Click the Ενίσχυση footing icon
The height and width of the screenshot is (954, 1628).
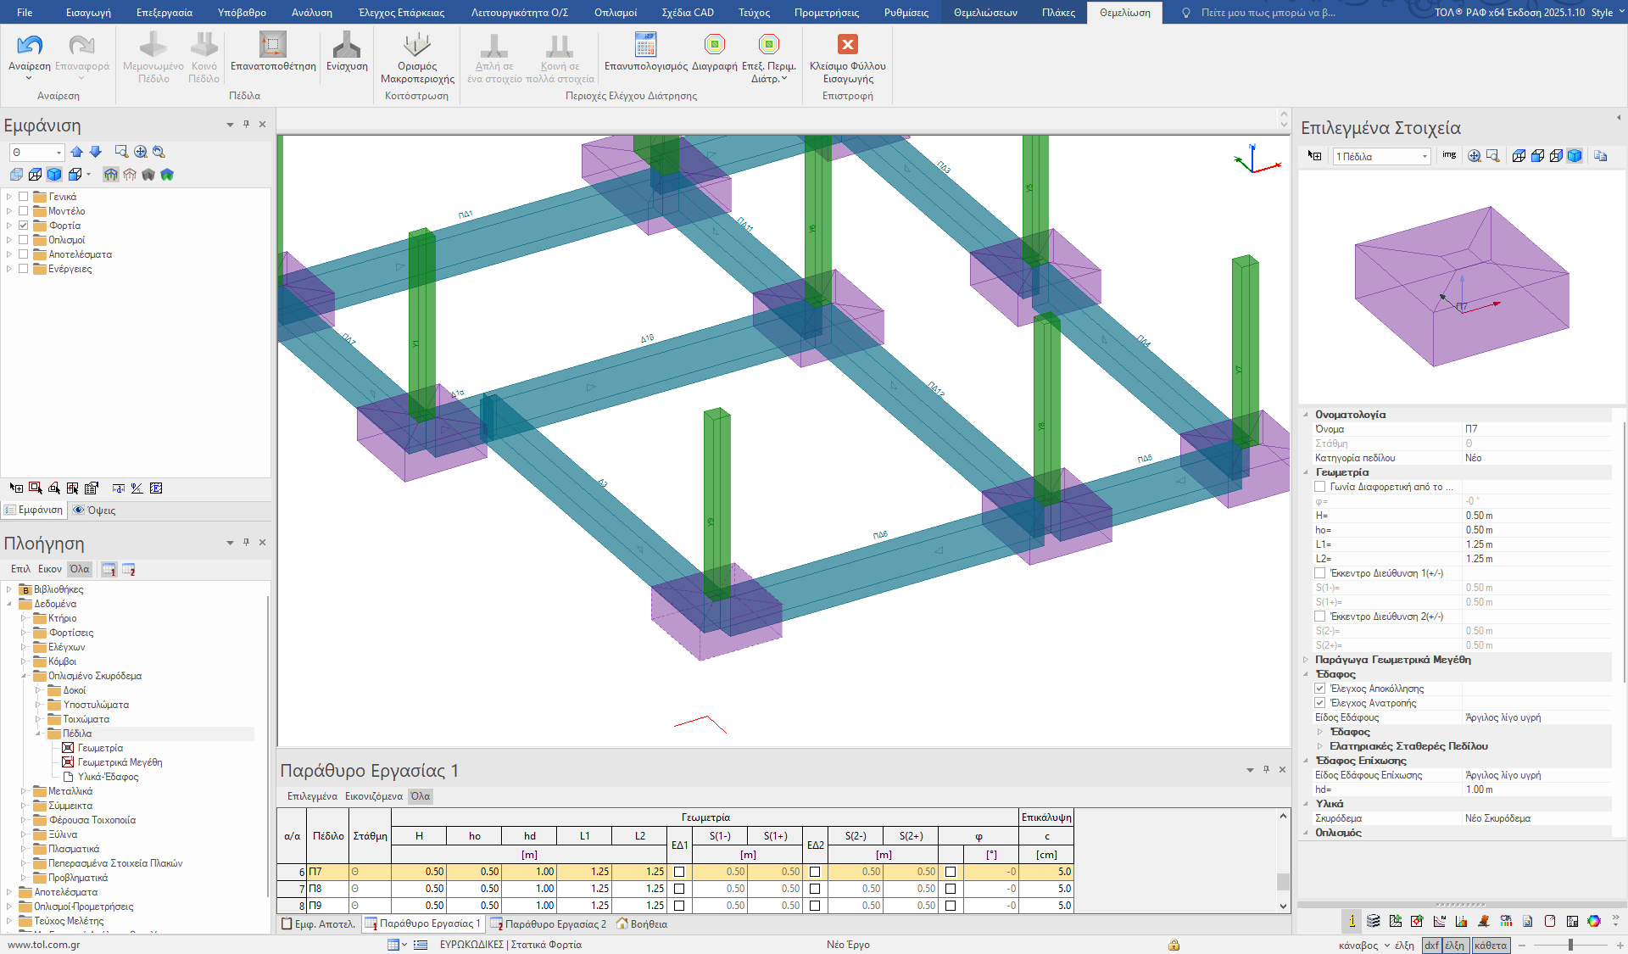point(346,46)
